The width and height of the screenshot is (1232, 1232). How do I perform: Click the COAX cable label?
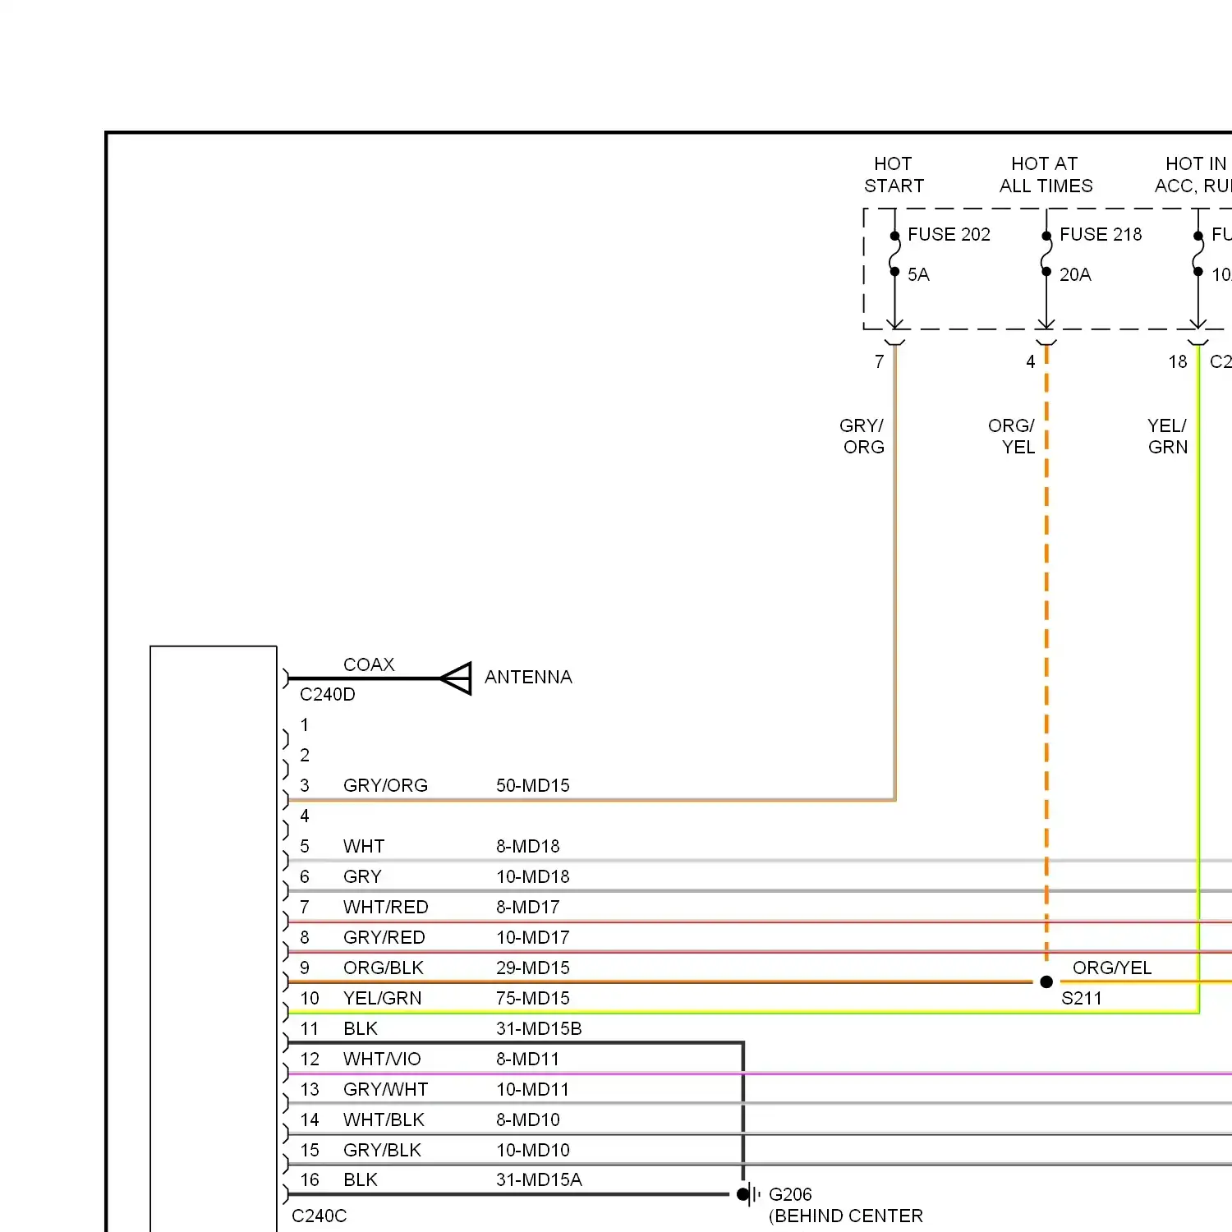tap(369, 664)
